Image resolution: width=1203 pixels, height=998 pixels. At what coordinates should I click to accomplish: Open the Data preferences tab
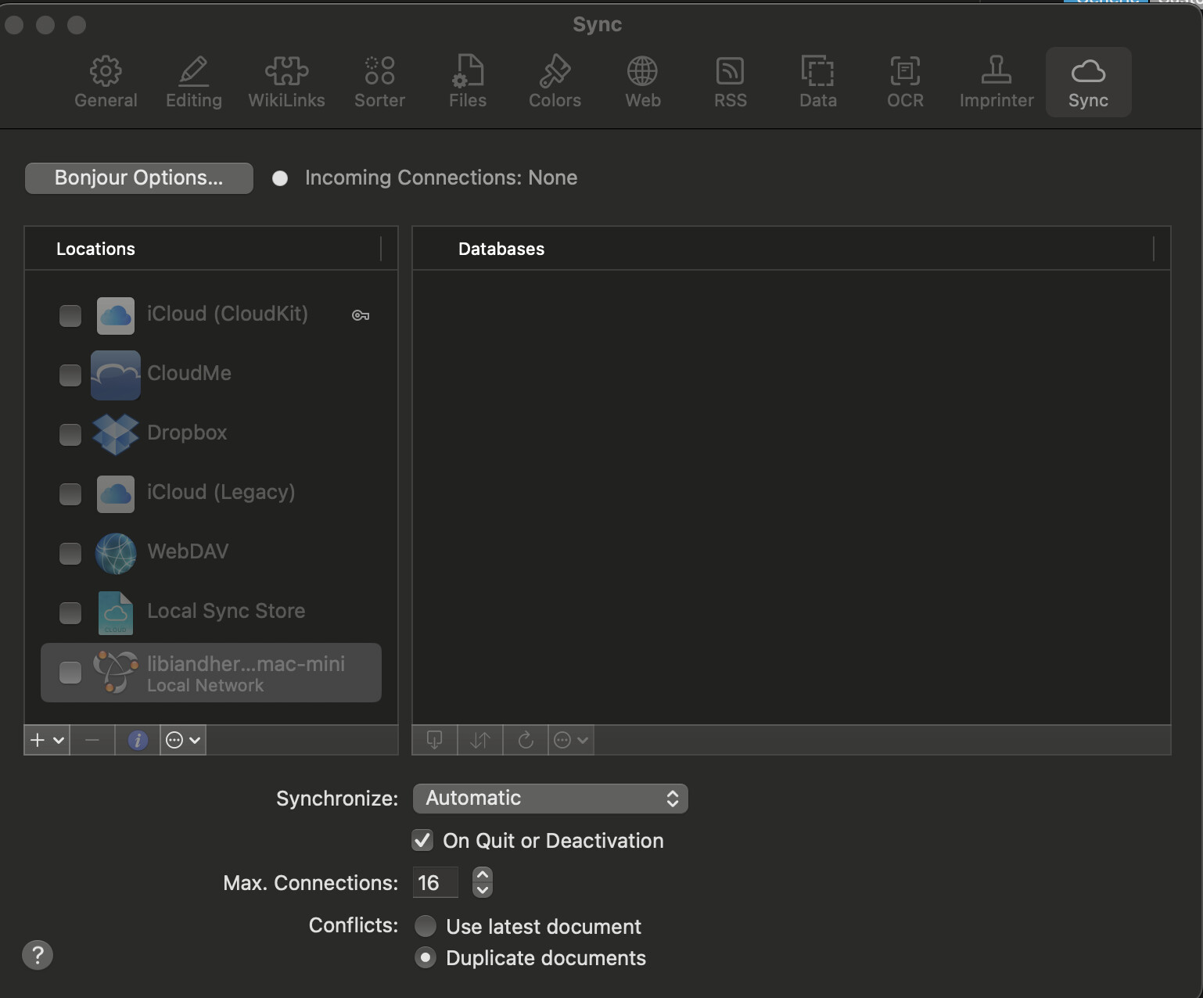[818, 82]
